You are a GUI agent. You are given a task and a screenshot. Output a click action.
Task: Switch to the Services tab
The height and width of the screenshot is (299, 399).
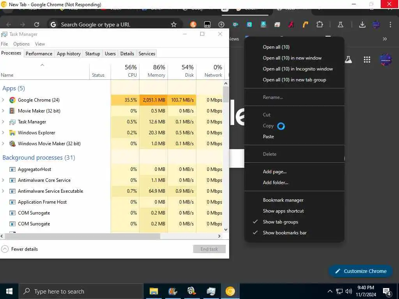click(x=147, y=54)
